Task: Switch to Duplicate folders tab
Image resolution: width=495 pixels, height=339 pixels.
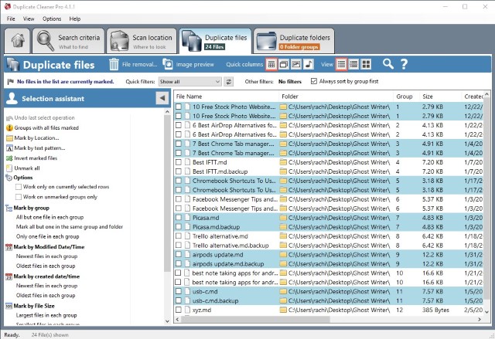Action: [x=294, y=41]
